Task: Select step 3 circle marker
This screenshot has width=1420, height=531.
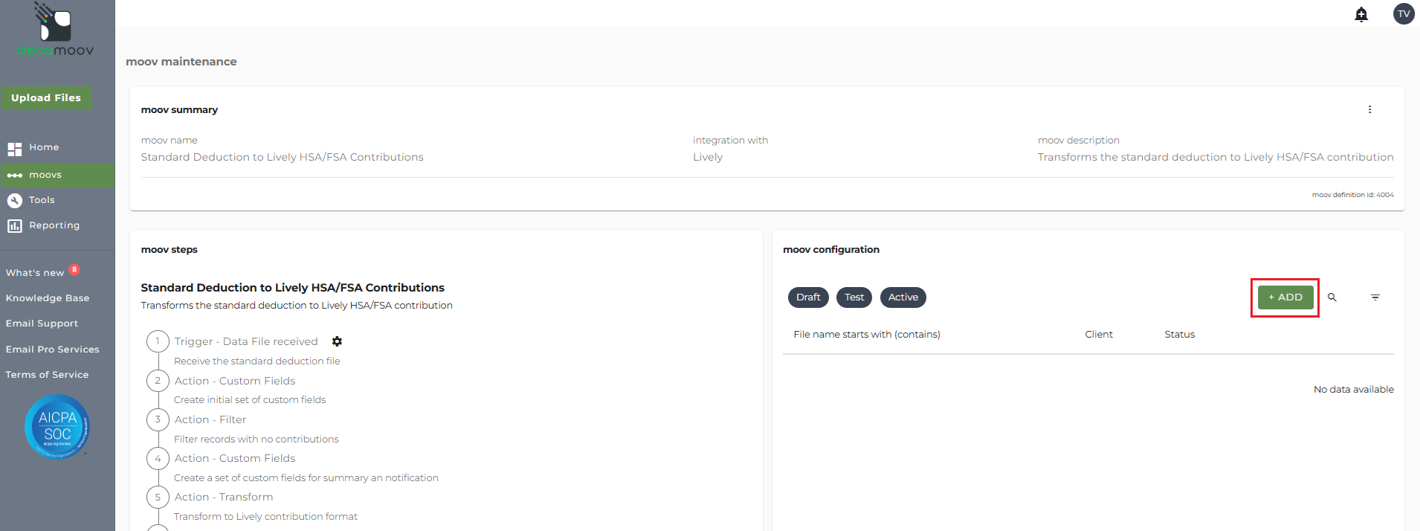Action: (x=158, y=419)
